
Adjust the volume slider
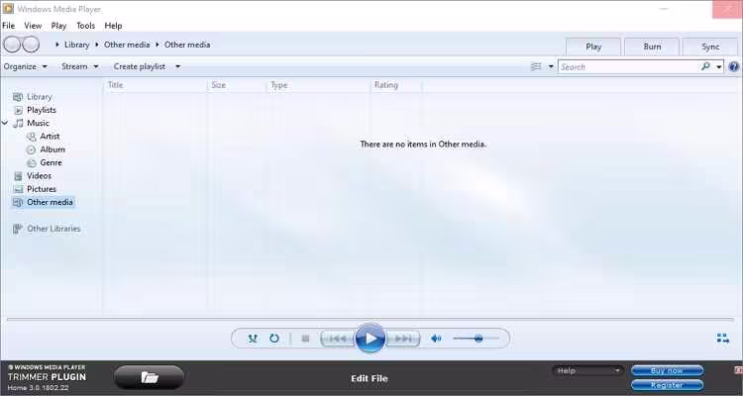pyautogui.click(x=476, y=339)
